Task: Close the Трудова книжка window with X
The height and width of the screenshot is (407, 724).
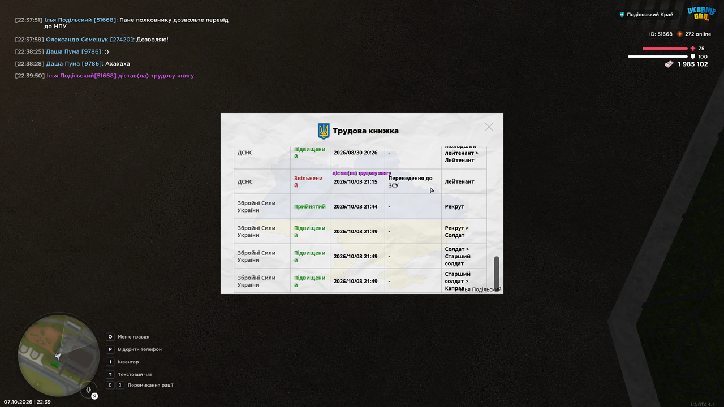Action: click(489, 127)
